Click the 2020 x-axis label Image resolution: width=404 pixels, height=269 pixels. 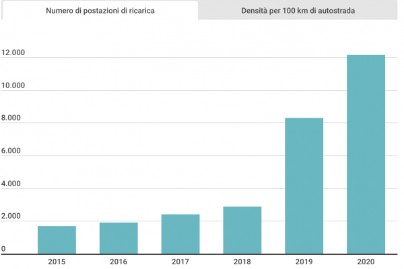(x=366, y=262)
